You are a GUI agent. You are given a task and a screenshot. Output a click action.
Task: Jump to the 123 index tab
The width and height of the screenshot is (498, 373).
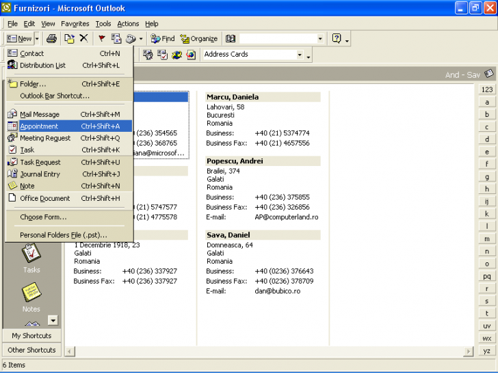pos(487,89)
